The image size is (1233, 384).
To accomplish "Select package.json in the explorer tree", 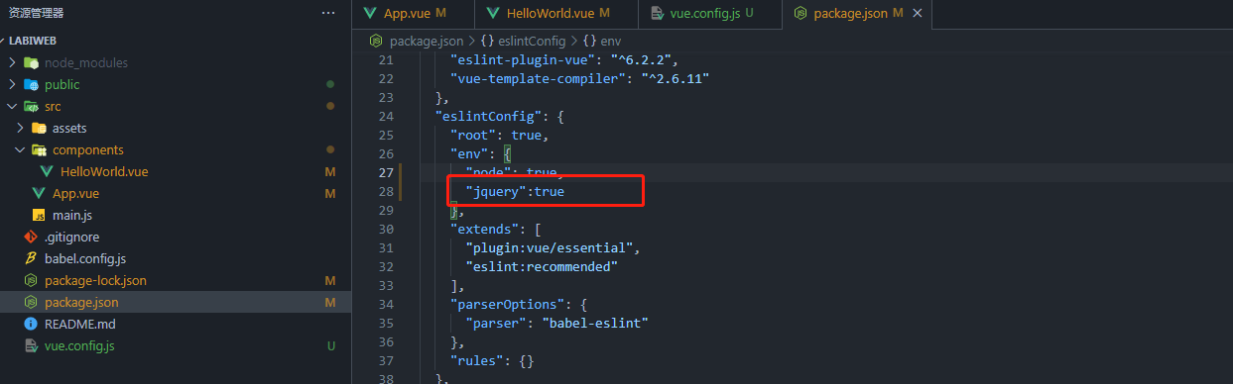I will tap(81, 302).
